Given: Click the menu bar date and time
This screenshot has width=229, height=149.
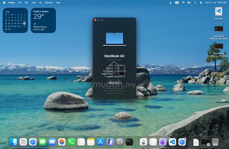Looking at the screenshot, I should (x=216, y=3).
